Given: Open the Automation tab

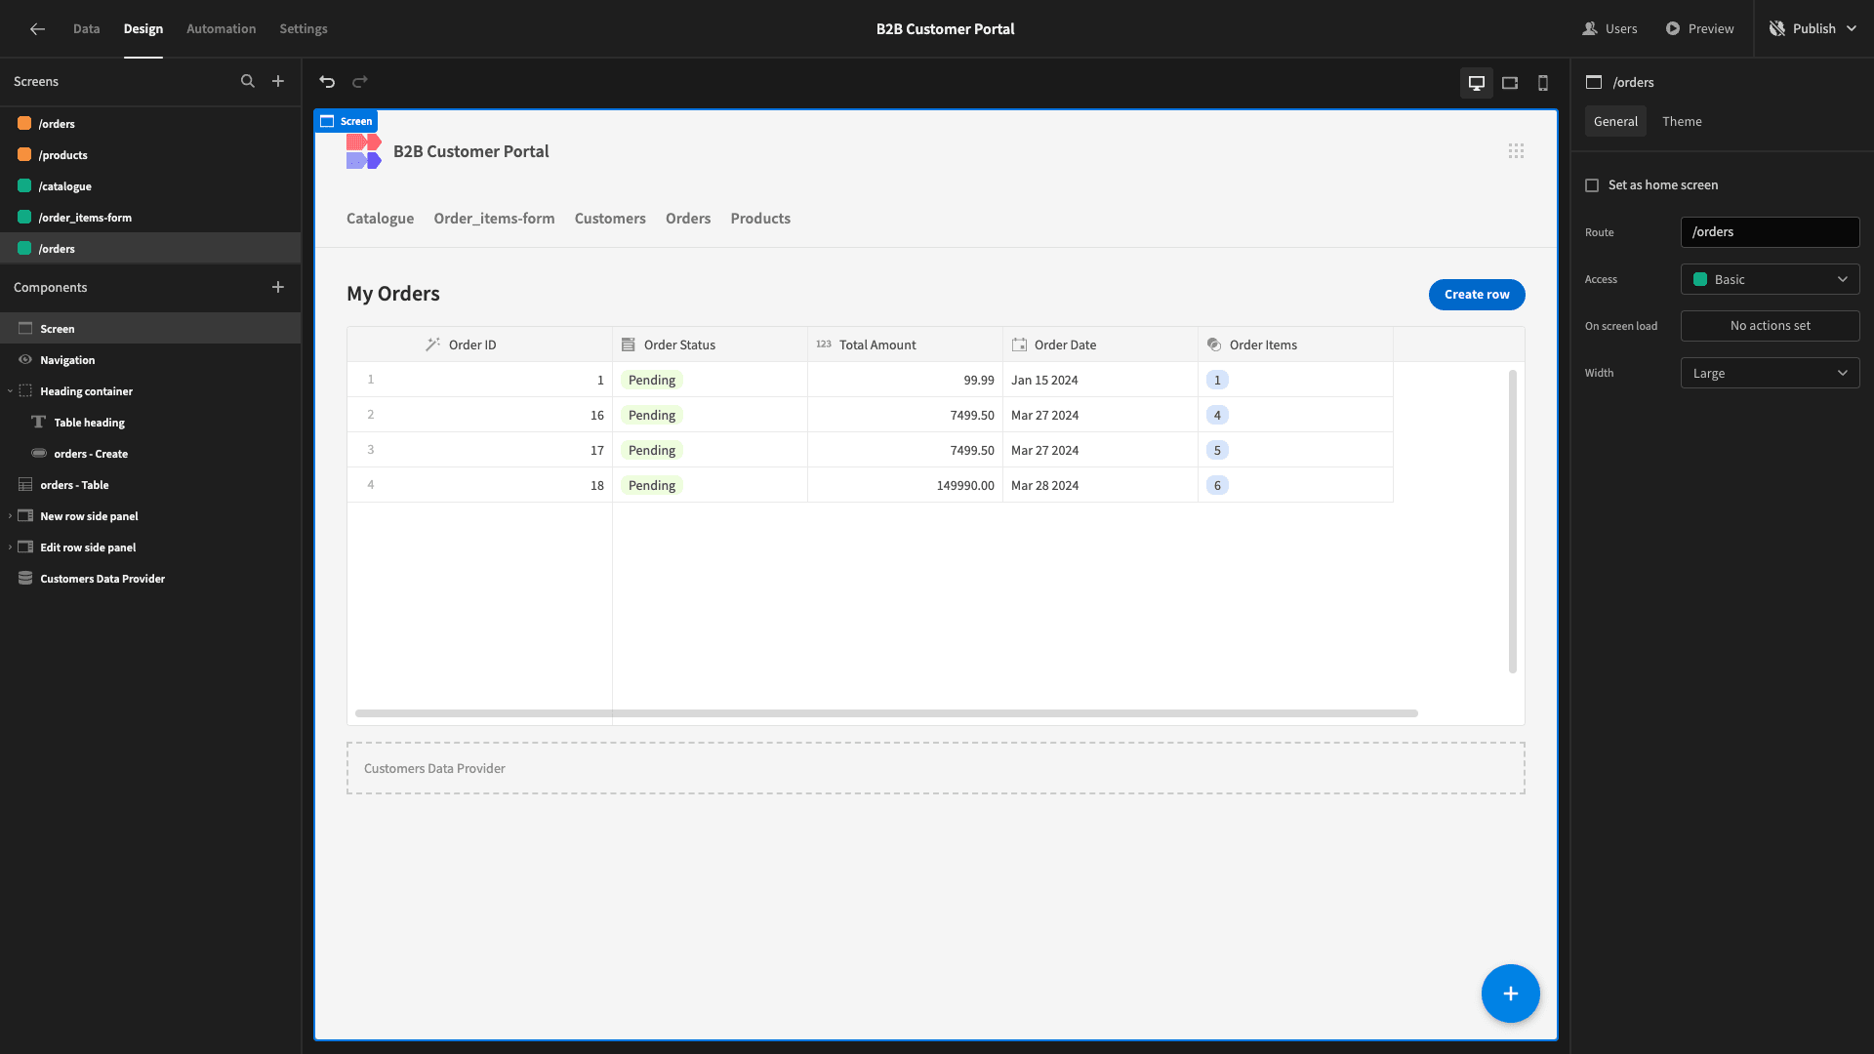Looking at the screenshot, I should (221, 28).
